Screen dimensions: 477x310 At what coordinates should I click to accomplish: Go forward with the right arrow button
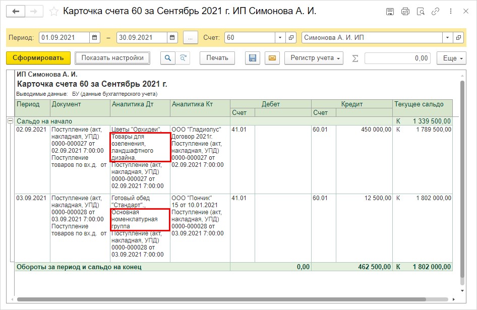click(34, 12)
